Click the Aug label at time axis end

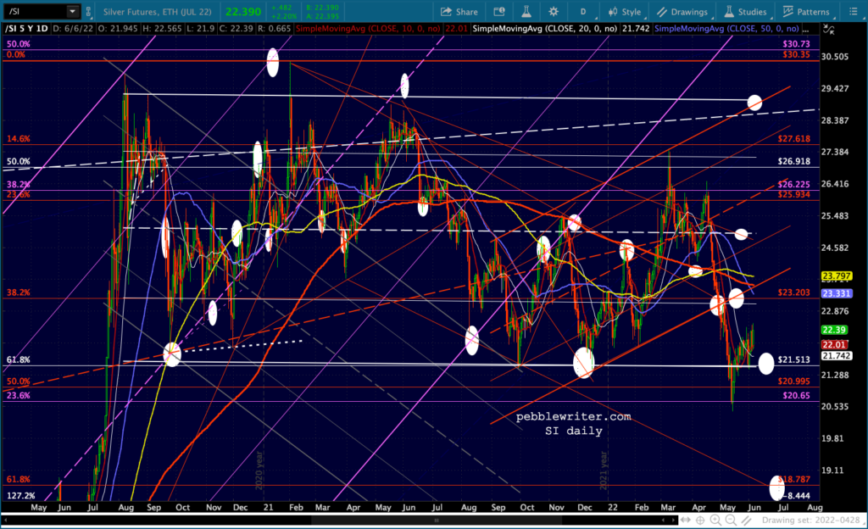(x=815, y=507)
